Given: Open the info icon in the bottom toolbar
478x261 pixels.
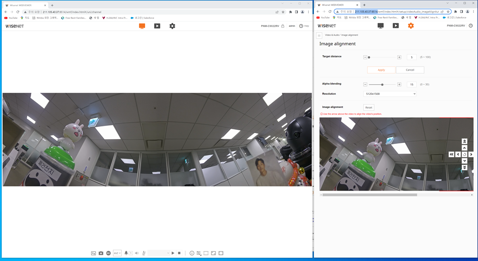Looking at the screenshot, I should point(192,253).
